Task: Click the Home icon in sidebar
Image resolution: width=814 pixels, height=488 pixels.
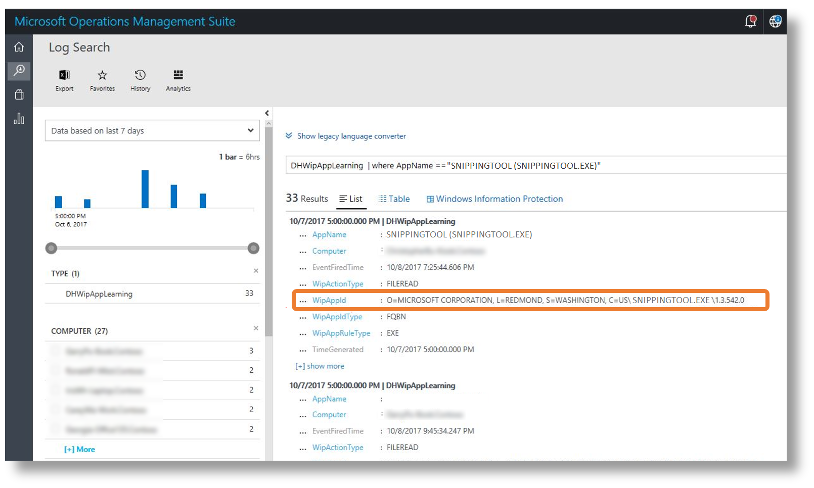Action: pyautogui.click(x=19, y=47)
